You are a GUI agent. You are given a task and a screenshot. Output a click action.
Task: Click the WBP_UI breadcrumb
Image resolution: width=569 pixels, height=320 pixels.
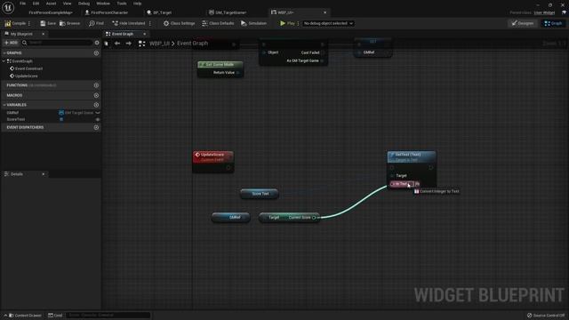click(x=160, y=44)
